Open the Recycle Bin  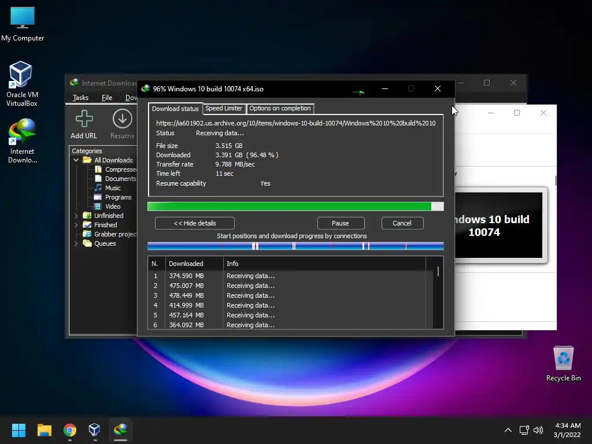click(x=563, y=363)
